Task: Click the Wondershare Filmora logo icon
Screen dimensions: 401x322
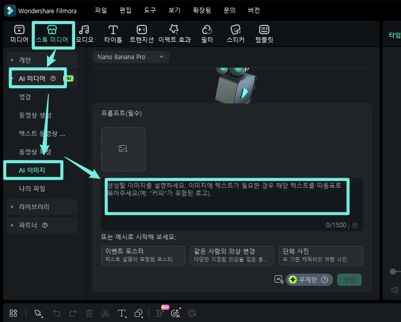Action: 10,11
